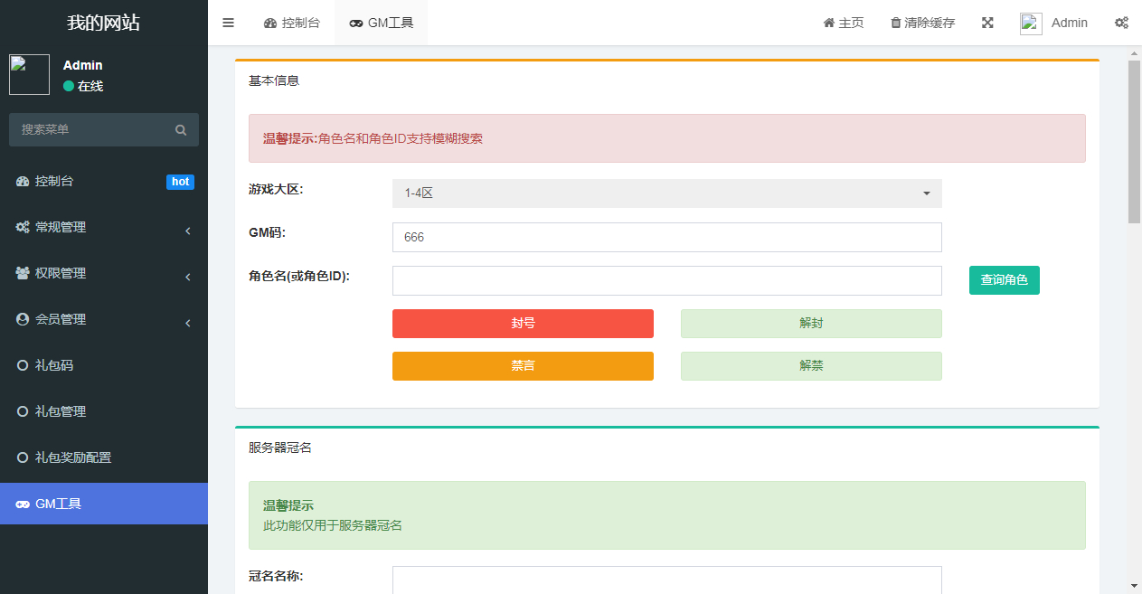Click the search magnifier icon in sidebar
The width and height of the screenshot is (1142, 594).
point(181,130)
